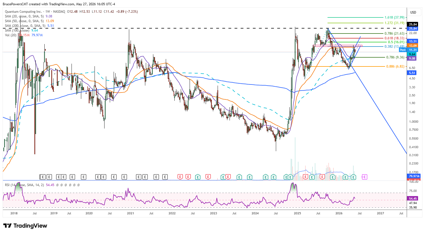This screenshot has width=425, height=234.
Task: Click the leftmost red earnings E marker
Action: (x=180, y=177)
